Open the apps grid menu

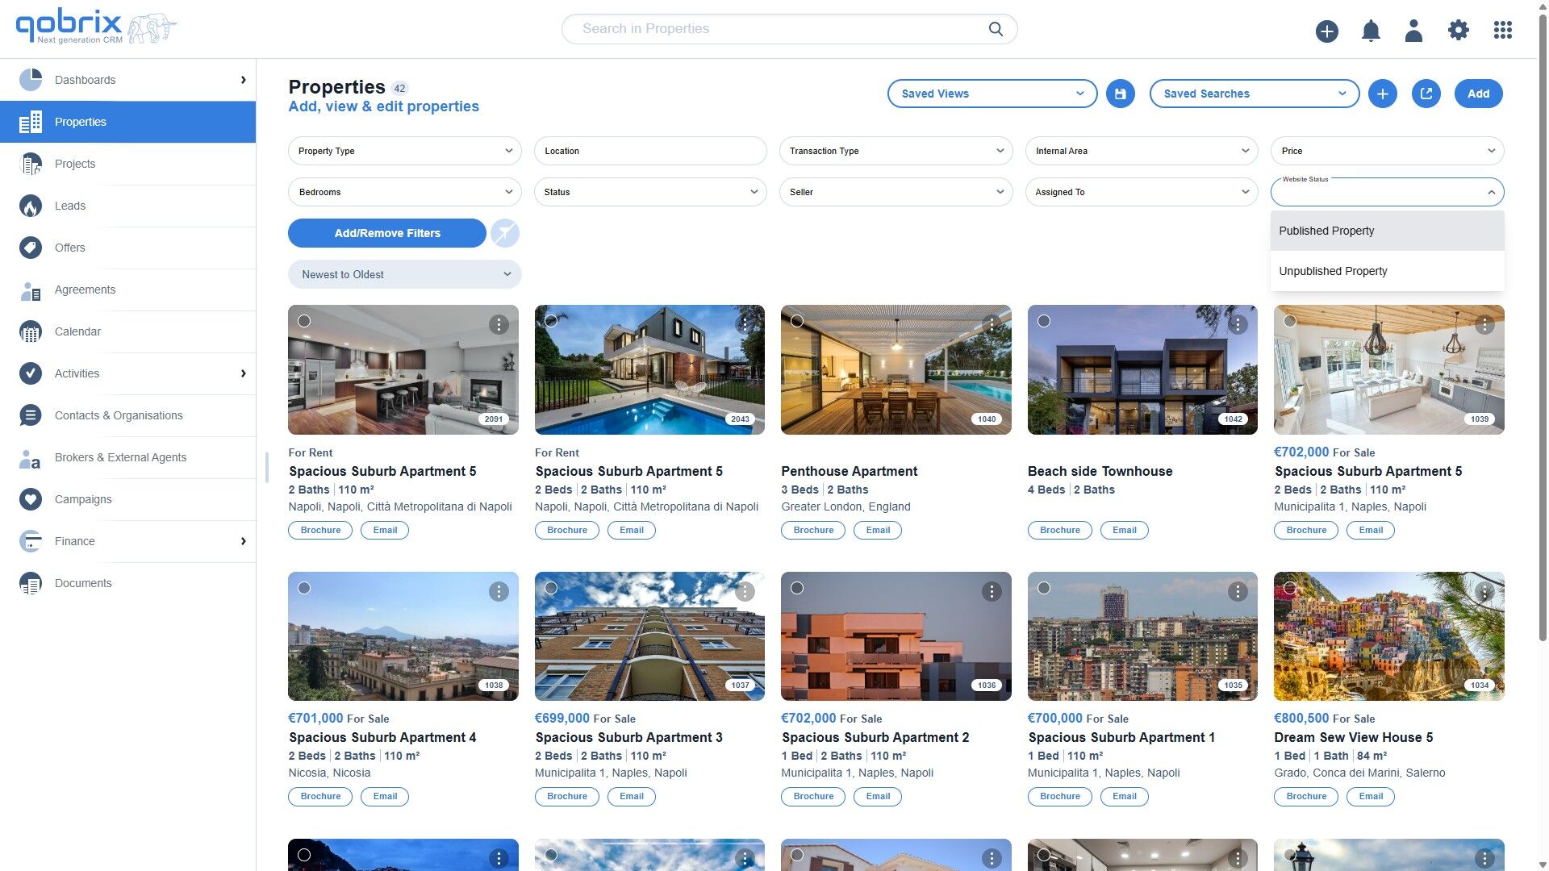tap(1502, 31)
